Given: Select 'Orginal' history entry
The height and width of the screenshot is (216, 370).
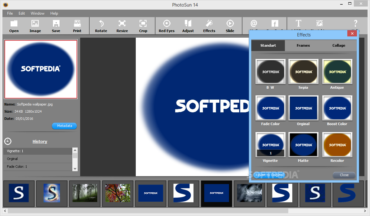Looking at the screenshot, I should click(38, 159).
